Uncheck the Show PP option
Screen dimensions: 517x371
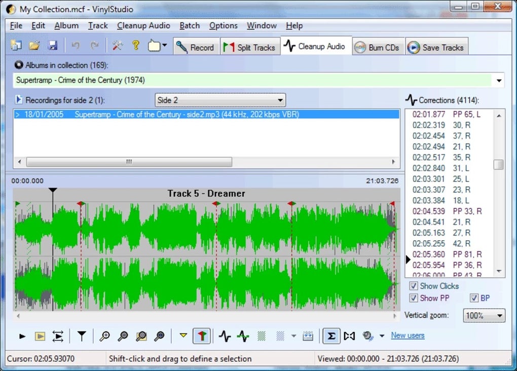(414, 298)
